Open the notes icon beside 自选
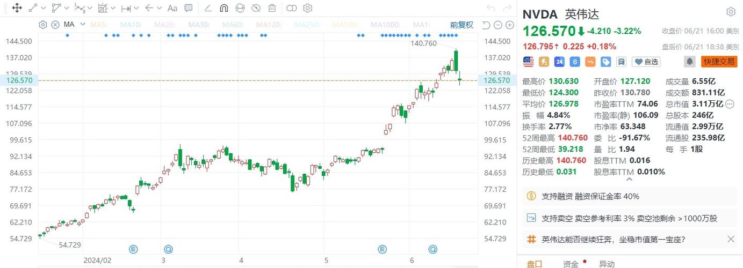 pos(621,62)
